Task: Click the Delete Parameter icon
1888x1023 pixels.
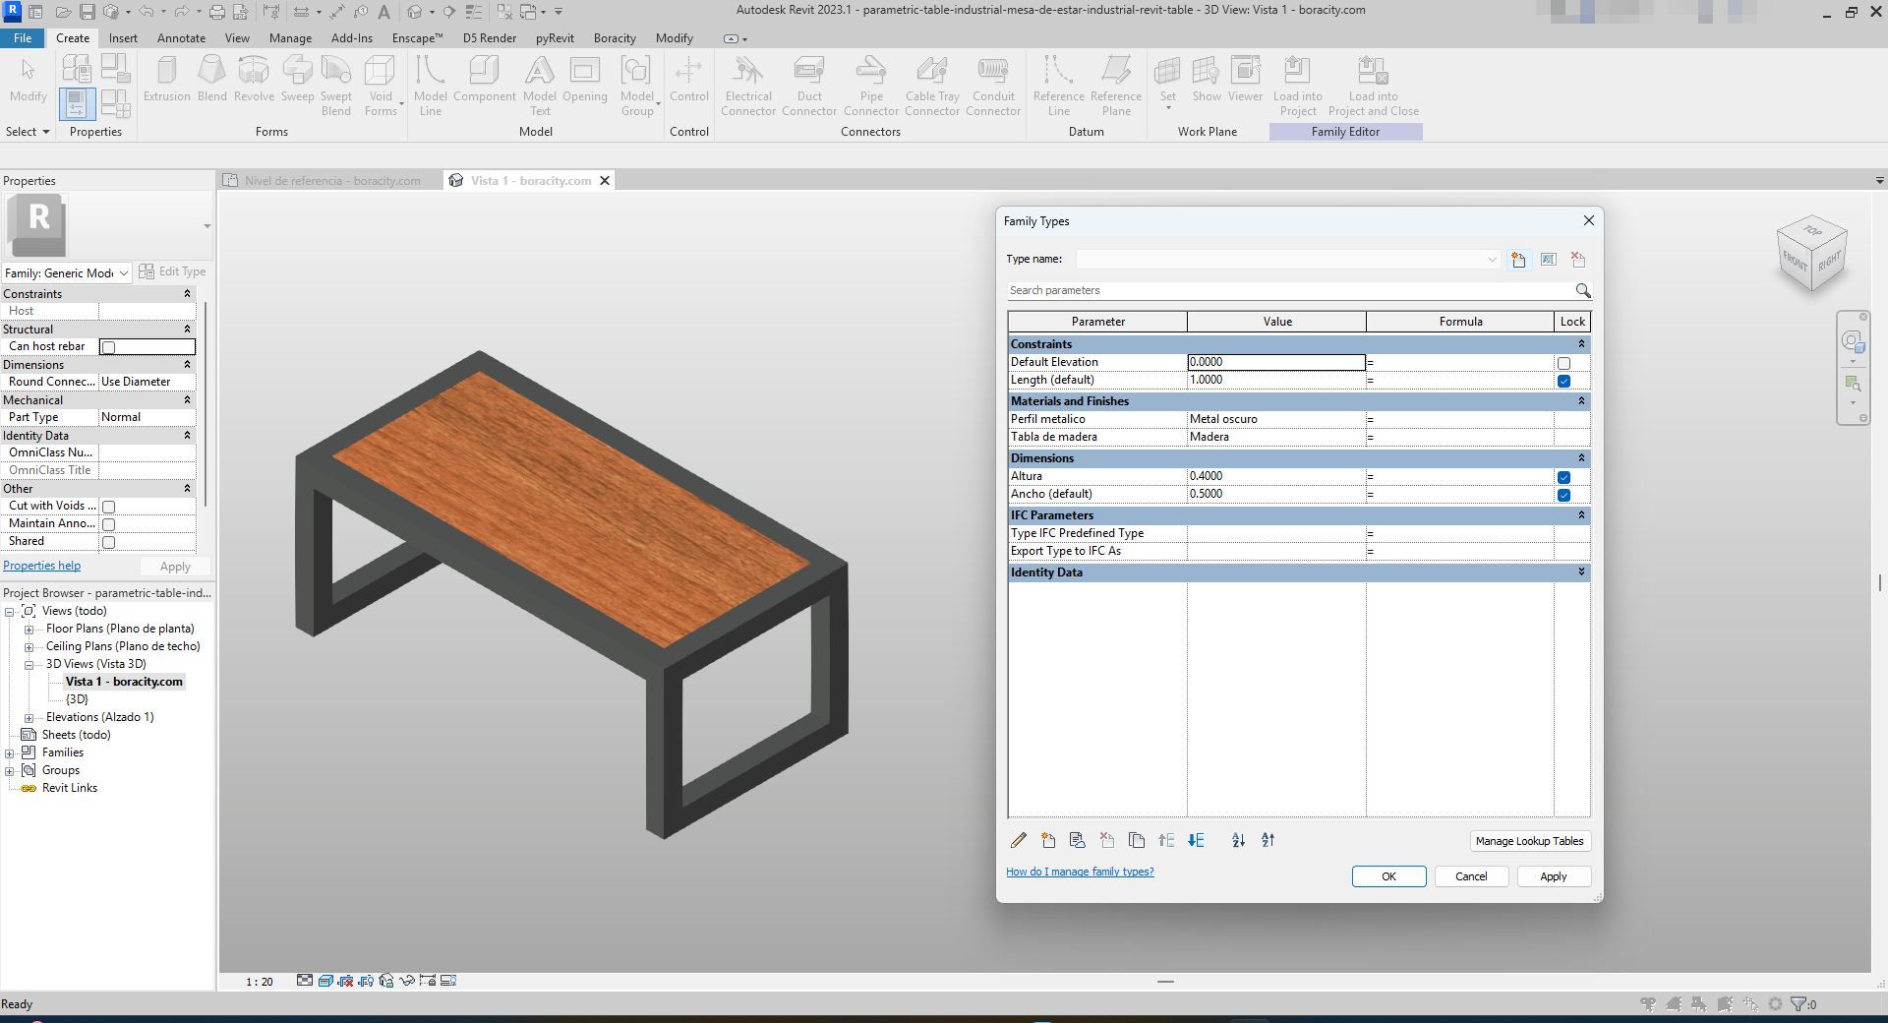Action: pyautogui.click(x=1107, y=840)
